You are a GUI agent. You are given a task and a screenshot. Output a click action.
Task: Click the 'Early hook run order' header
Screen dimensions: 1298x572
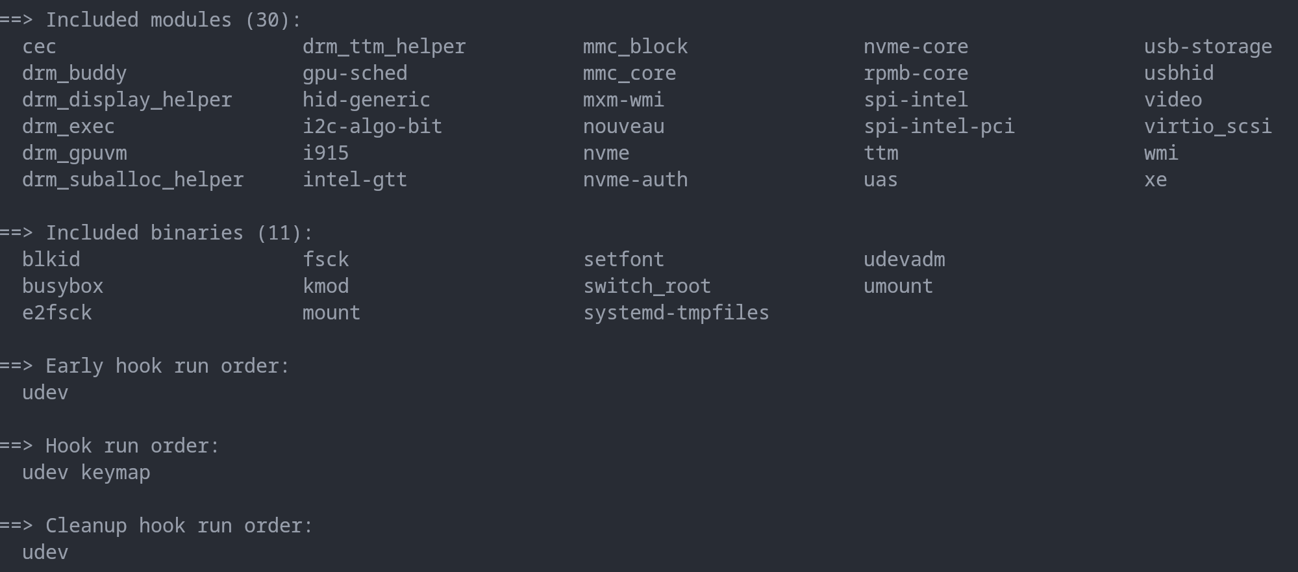click(x=167, y=366)
